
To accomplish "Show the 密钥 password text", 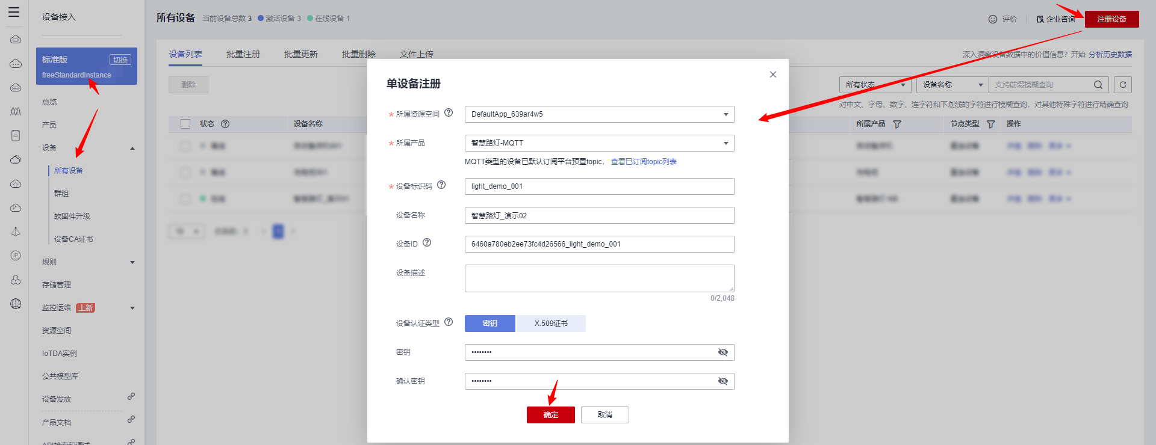I will tap(723, 352).
